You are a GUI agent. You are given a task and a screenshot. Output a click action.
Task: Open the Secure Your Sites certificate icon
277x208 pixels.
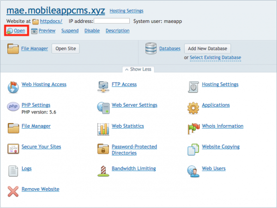[13, 149]
